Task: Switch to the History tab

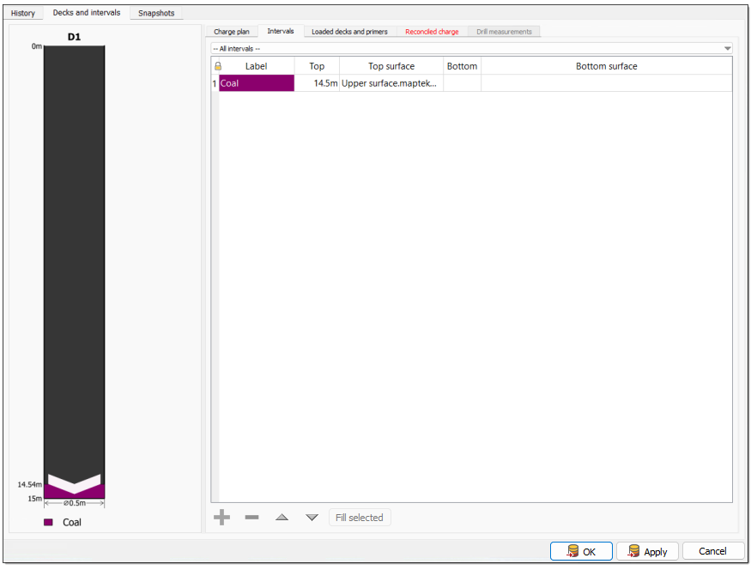Action: 23,13
